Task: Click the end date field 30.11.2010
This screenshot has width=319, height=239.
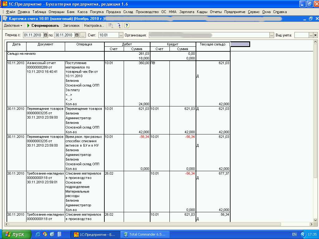Action: click(x=64, y=35)
